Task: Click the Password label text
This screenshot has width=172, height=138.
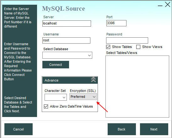Action: point(114,34)
